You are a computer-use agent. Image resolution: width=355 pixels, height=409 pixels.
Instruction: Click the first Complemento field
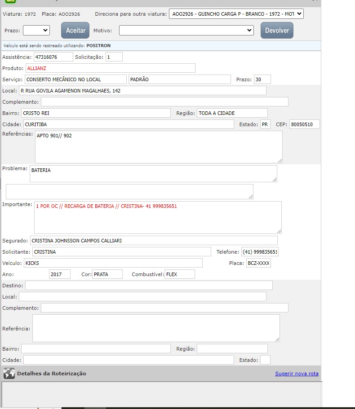point(164,102)
